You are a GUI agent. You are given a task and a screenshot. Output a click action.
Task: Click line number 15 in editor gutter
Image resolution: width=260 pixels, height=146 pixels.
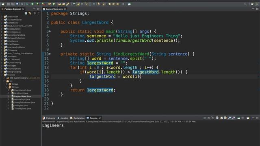tap(46, 77)
